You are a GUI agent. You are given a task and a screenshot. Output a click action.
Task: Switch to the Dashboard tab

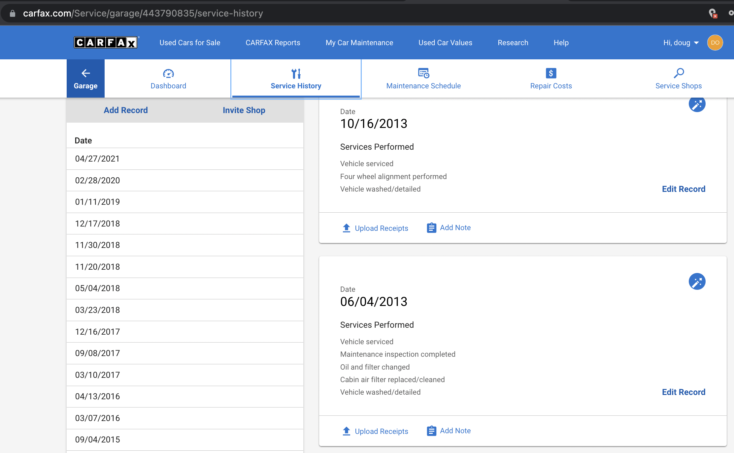pos(168,78)
